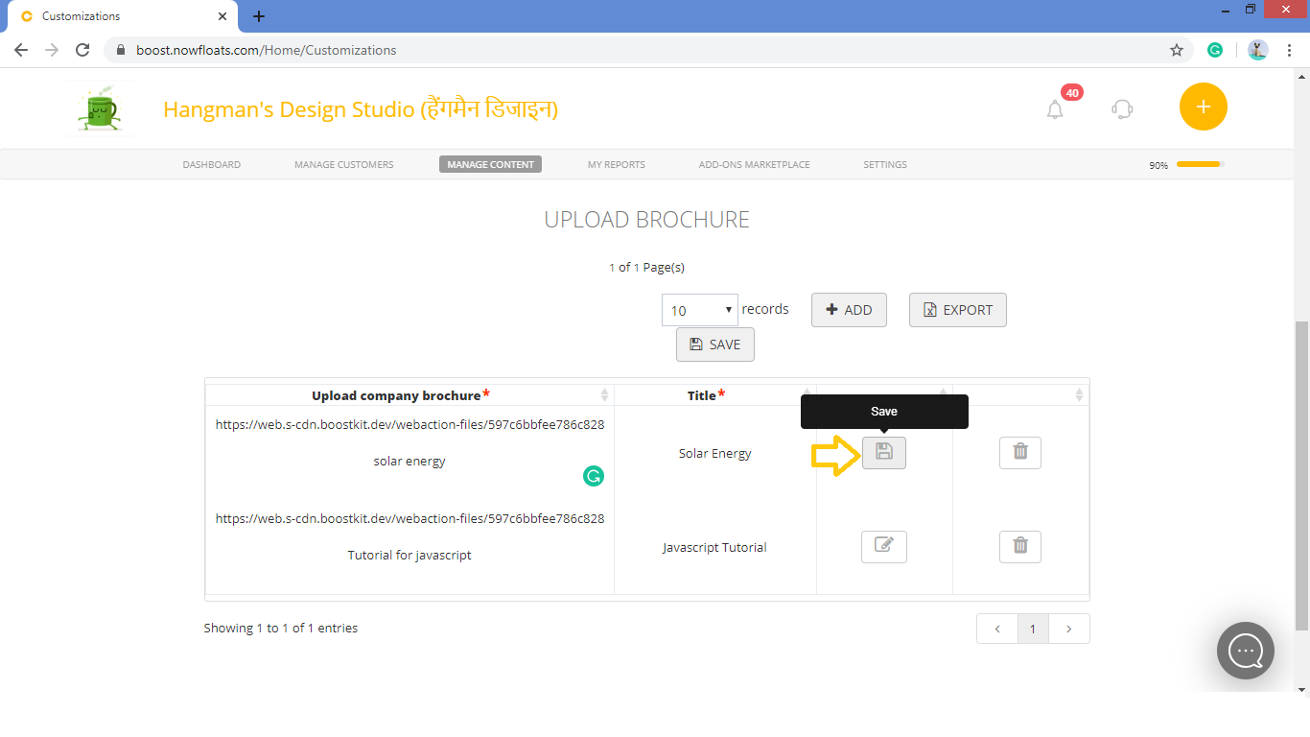Image resolution: width=1310 pixels, height=737 pixels.
Task: Open the Chrome profile avatar
Action: (1258, 50)
